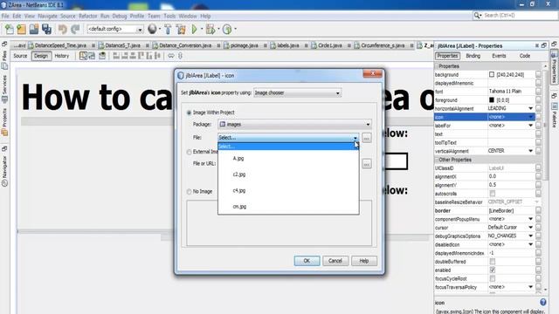Click the change vertical resizability icon
The height and width of the screenshot is (314, 559).
[x=180, y=56]
